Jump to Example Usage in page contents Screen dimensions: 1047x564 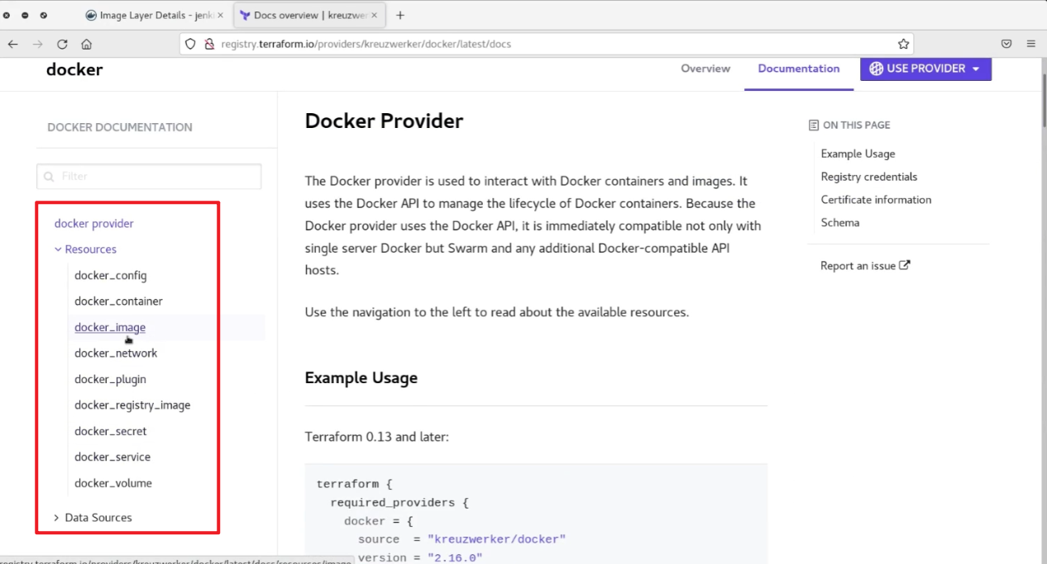point(858,154)
